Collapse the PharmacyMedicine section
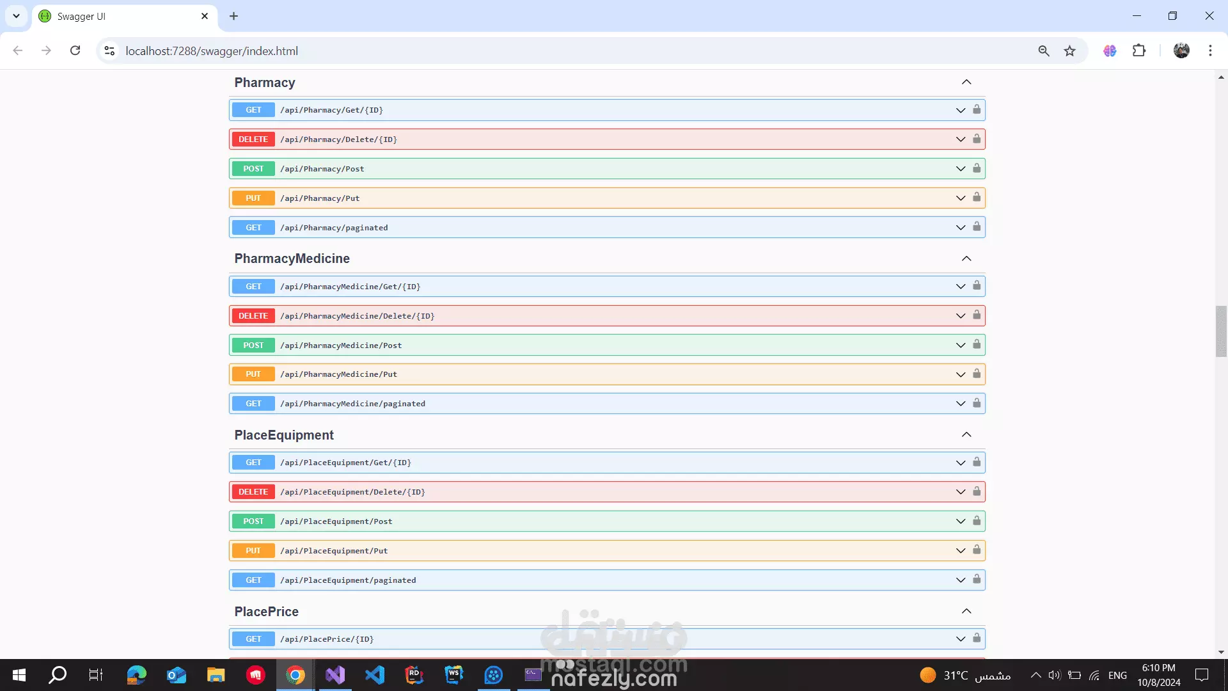1228x691 pixels. click(x=966, y=258)
